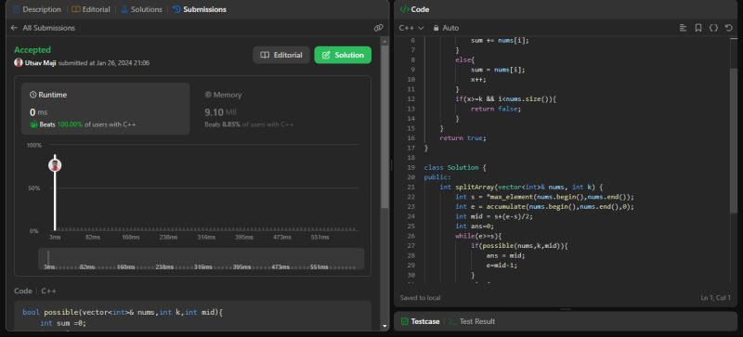This screenshot has height=337, width=743.
Task: Click Utsav Maji's avatar near submission time
Action: [19, 62]
